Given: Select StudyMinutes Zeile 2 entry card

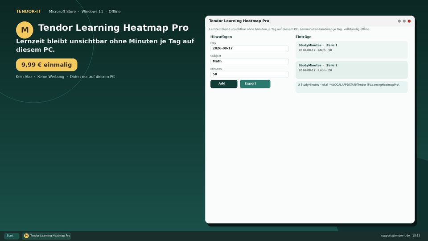Looking at the screenshot, I should [352, 70].
